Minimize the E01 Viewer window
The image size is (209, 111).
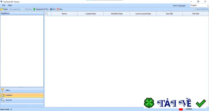191,2
